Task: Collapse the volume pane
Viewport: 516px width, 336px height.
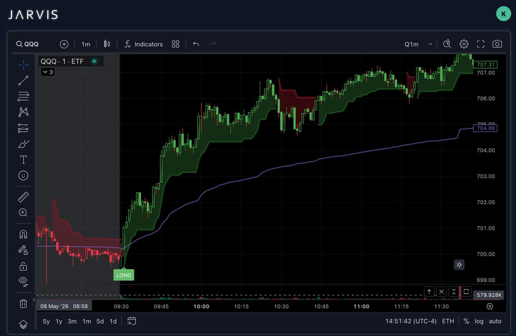Action: pyautogui.click(x=454, y=292)
